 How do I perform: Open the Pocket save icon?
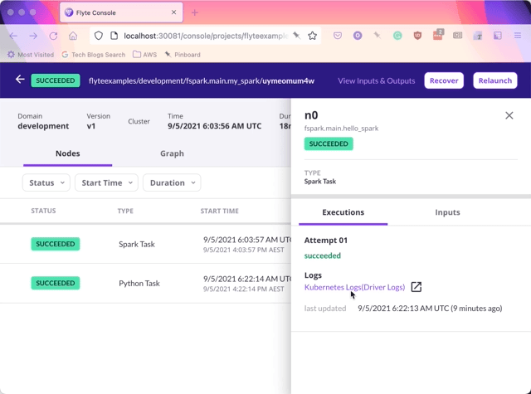pyautogui.click(x=338, y=36)
